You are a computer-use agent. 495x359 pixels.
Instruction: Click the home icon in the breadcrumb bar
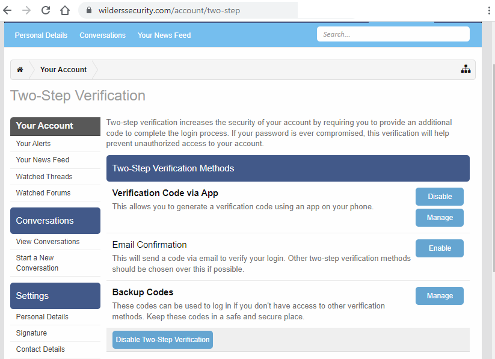tap(21, 69)
